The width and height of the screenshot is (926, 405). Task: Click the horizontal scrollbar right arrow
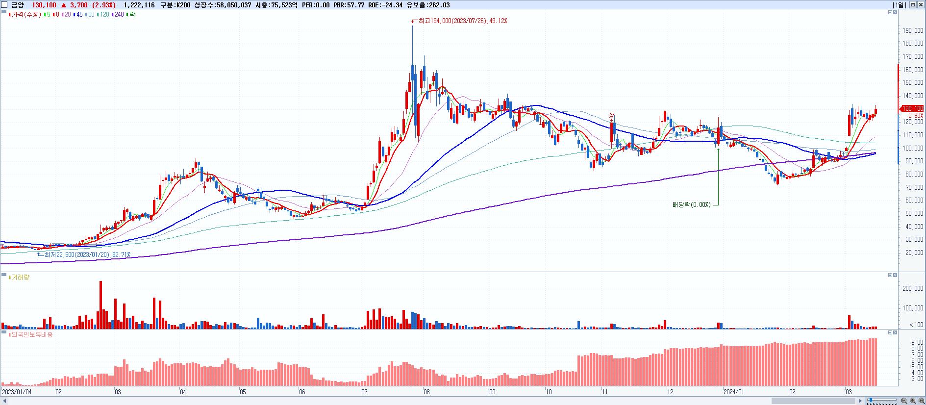tap(860, 401)
